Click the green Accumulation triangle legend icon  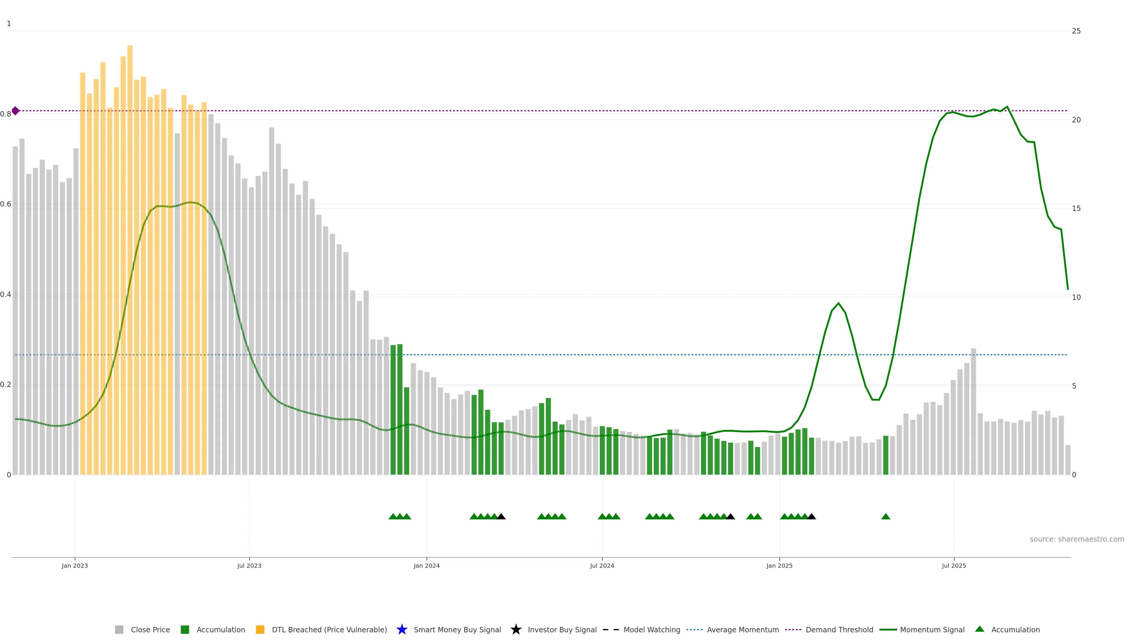click(x=979, y=629)
